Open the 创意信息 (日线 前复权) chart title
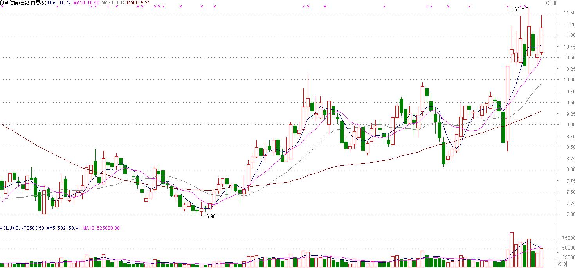 pyautogui.click(x=23, y=3)
